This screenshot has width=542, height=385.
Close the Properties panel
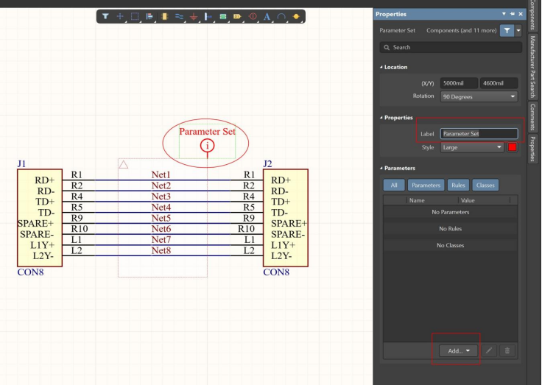coord(521,14)
